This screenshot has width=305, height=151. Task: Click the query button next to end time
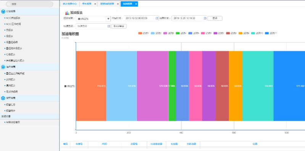[x=215, y=18]
